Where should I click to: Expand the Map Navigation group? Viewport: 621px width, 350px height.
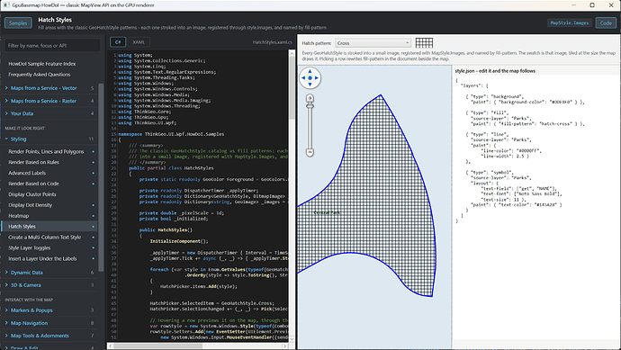49,323
